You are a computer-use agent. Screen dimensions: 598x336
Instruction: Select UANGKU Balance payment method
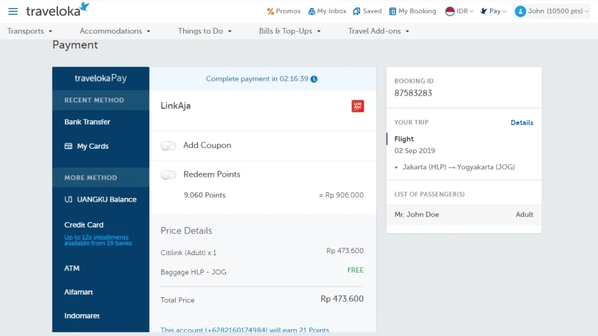coord(101,199)
